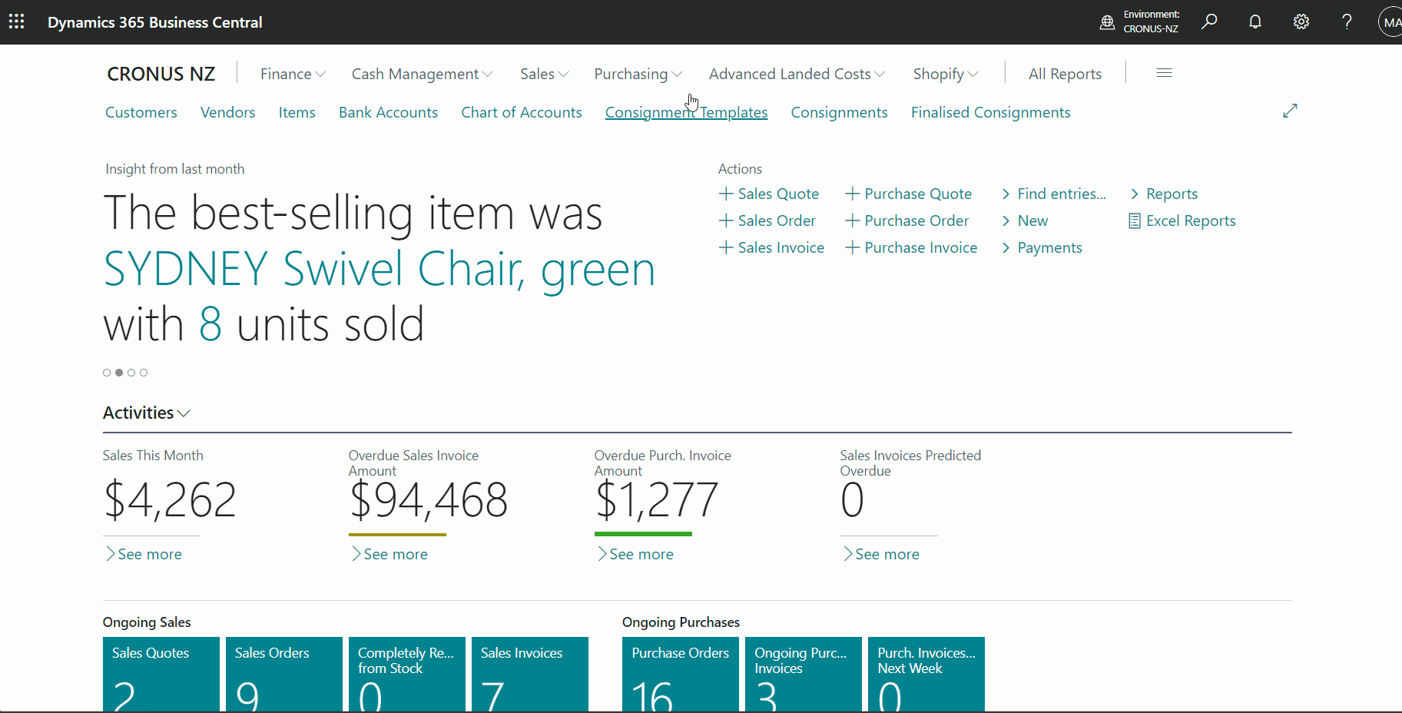This screenshot has height=713, width=1402.
Task: See more under Sales Invoices Predicted Overdue
Action: point(881,554)
